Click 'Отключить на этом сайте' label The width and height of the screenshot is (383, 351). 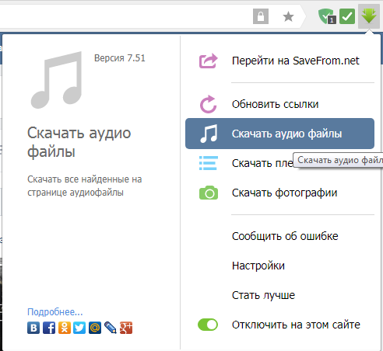point(296,325)
